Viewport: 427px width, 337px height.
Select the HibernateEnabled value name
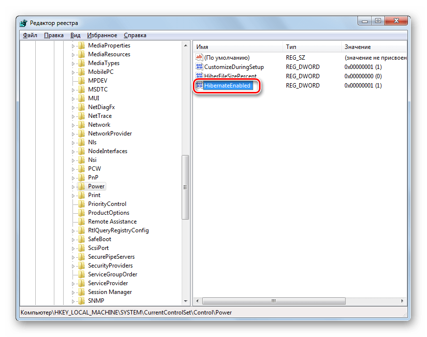(227, 86)
